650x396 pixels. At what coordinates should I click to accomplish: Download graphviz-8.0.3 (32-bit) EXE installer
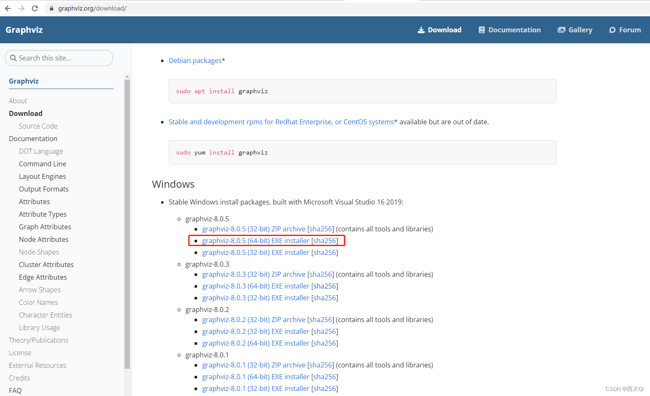coord(256,298)
